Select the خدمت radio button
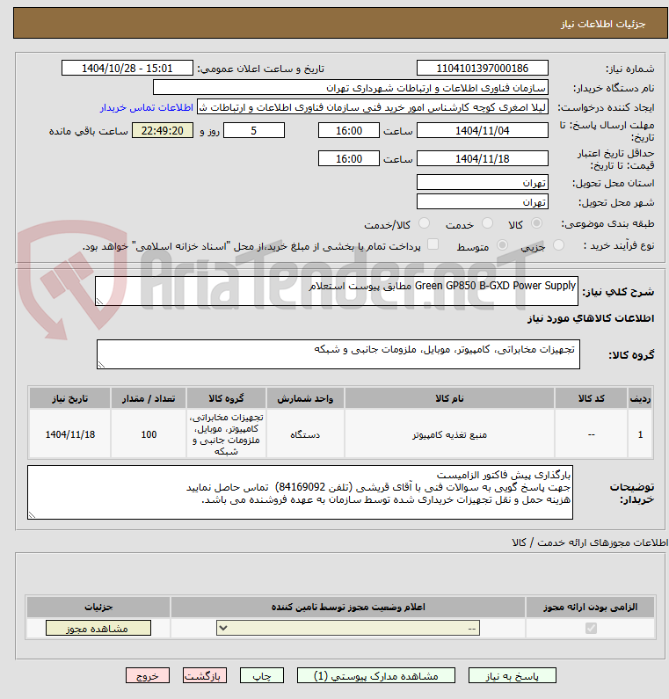Screen dimensions: 669x699 click(x=488, y=223)
